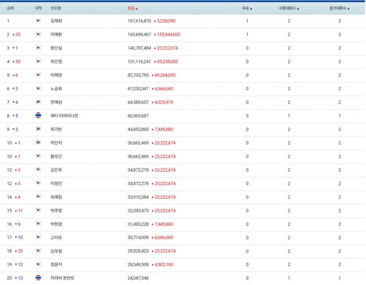
Task: Open player 방신실's name link
Action: click(x=56, y=48)
